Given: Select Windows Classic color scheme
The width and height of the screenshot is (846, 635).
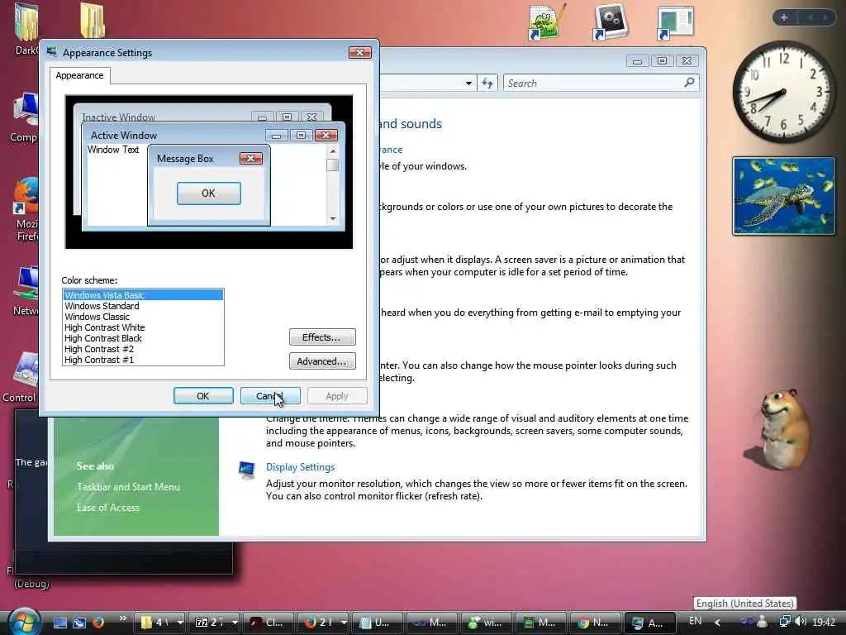Looking at the screenshot, I should point(143,317).
